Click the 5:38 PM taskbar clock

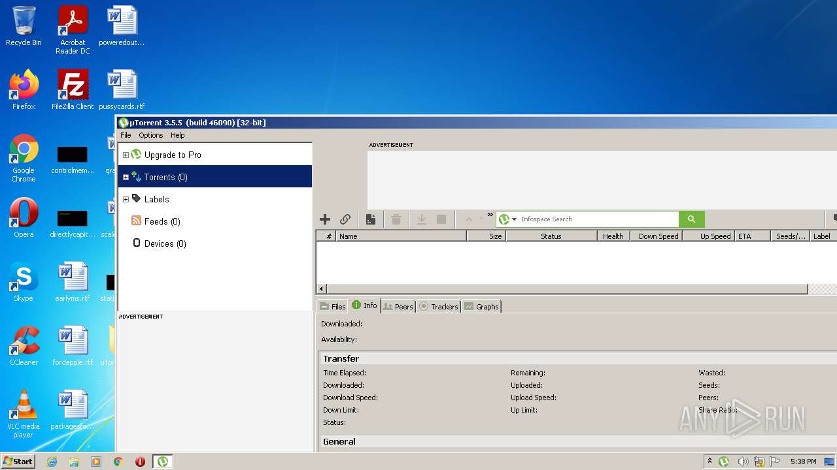pyautogui.click(x=803, y=462)
